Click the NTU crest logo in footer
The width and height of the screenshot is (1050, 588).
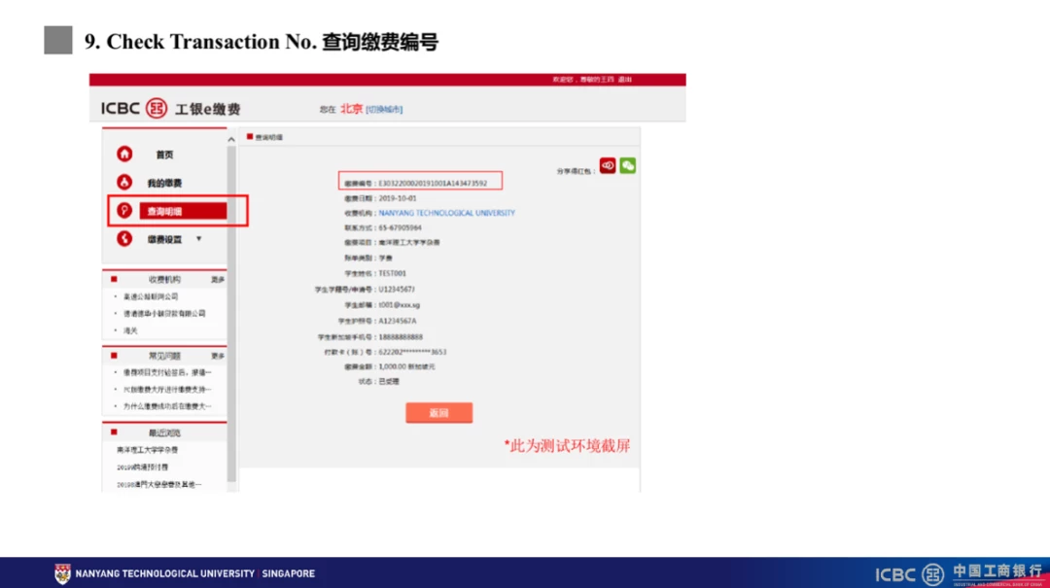62,574
